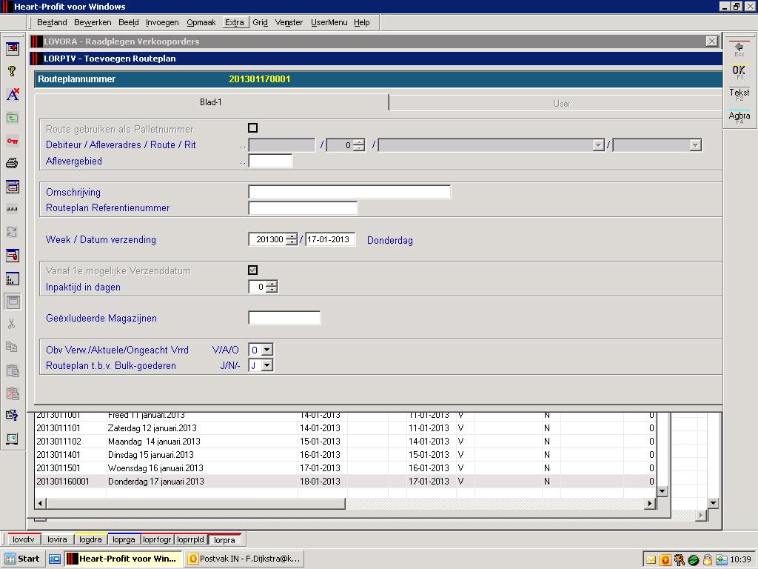
Task: Toggle Route gebruiken als Palletnummer checkbox
Action: (x=252, y=127)
